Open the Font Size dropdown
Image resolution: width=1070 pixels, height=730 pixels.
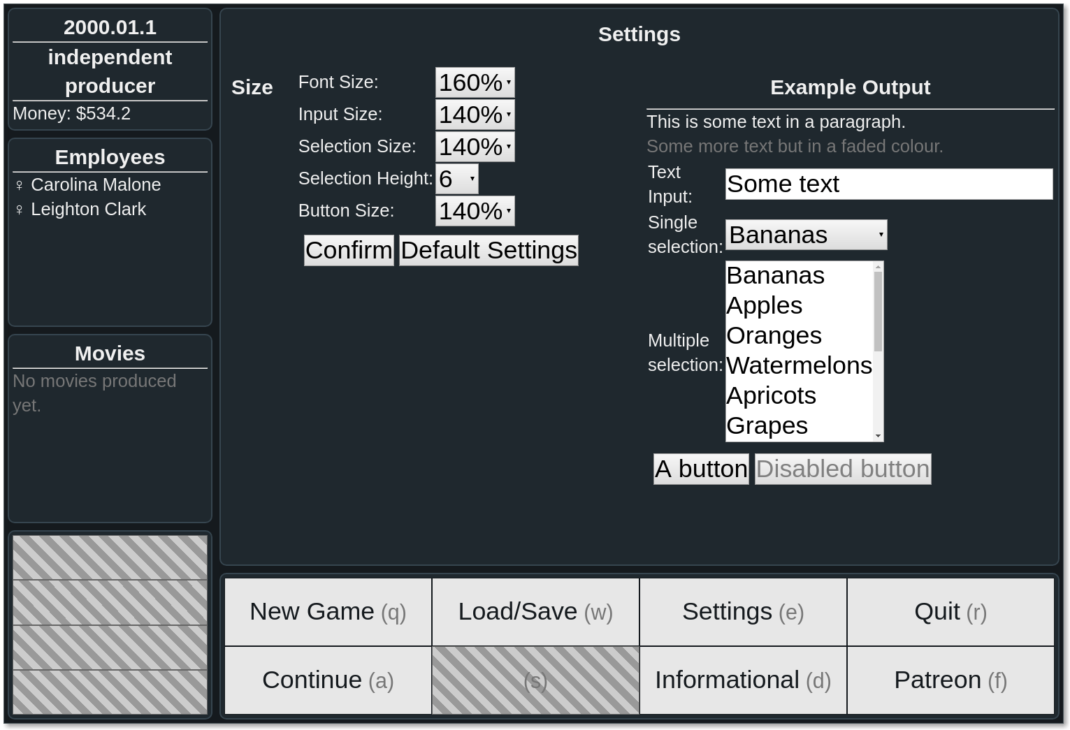(475, 82)
